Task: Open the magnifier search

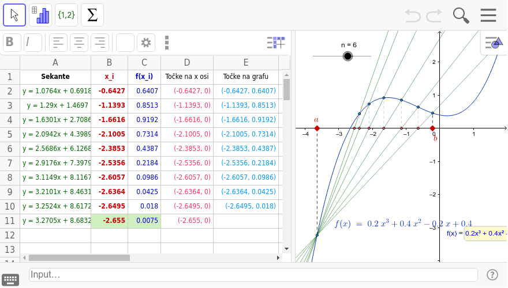Action: tap(461, 16)
